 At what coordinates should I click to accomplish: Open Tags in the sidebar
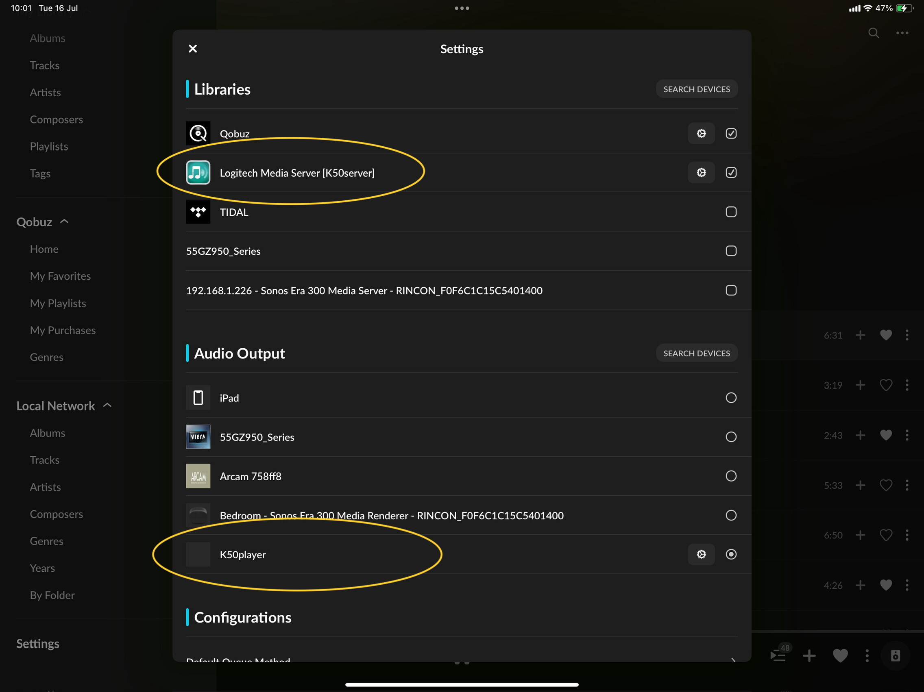click(x=40, y=174)
